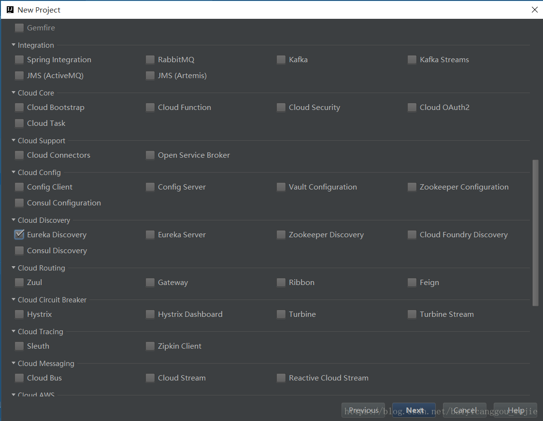The height and width of the screenshot is (421, 543).
Task: Collapse the Cloud Core group
Action: click(14, 93)
